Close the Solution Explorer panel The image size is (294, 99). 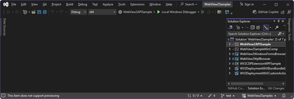283,21
